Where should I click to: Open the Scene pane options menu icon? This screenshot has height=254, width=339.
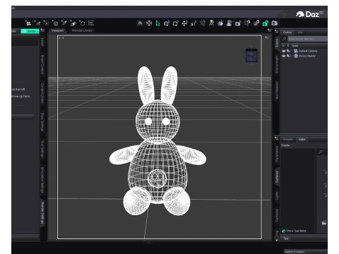(x=277, y=32)
